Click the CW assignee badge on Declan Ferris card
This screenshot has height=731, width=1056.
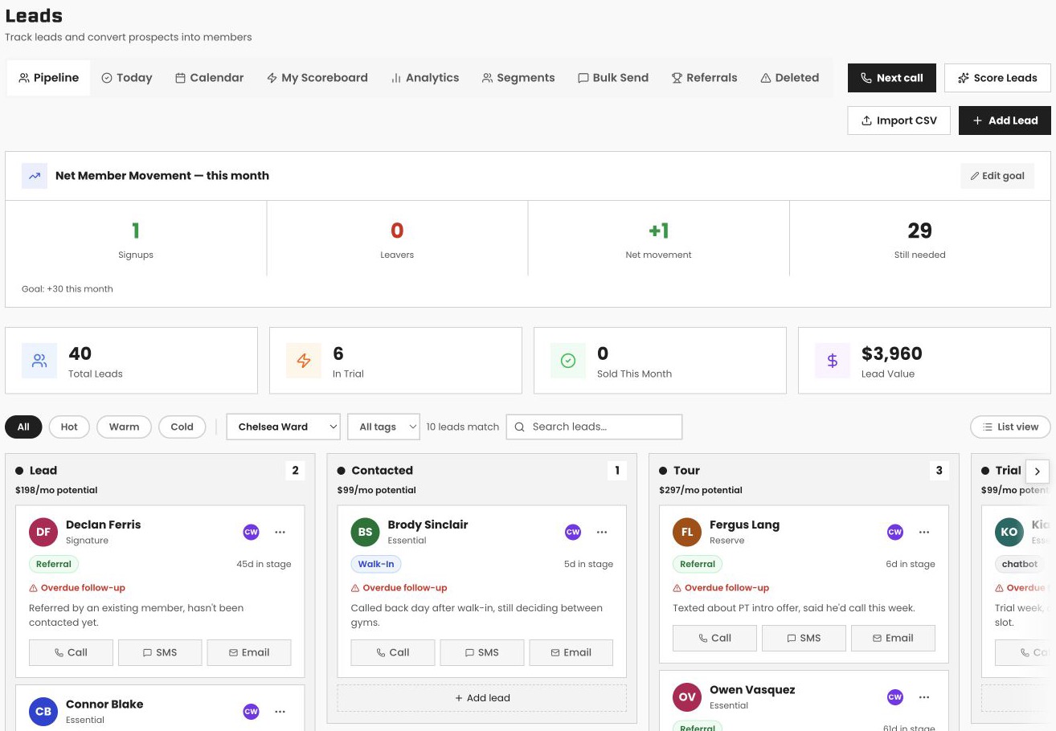pos(251,532)
